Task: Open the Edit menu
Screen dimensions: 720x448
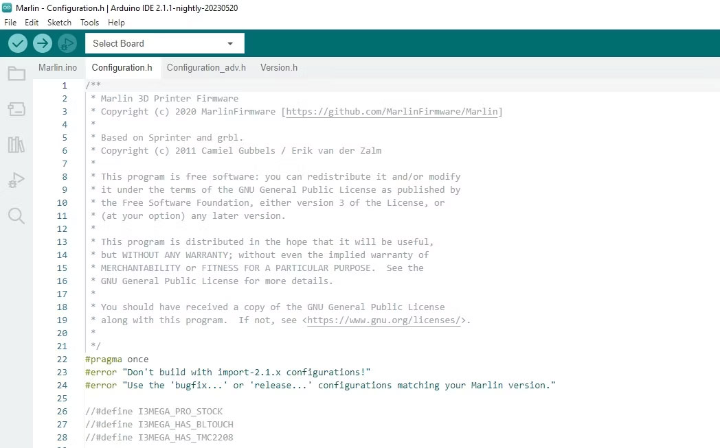Action: pyautogui.click(x=32, y=23)
